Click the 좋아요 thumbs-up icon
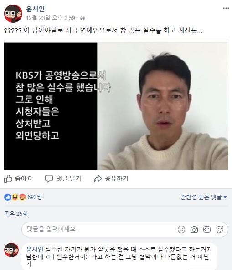Viewport: 232px width, 270px height. click(x=8, y=179)
